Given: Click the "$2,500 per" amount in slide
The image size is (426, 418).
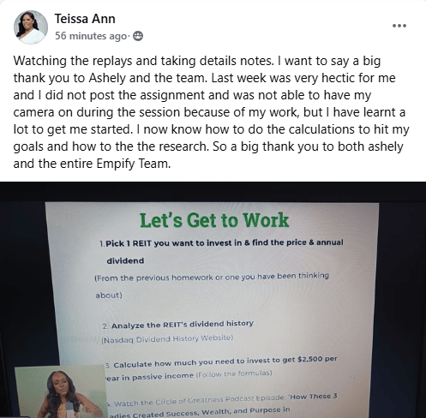Looking at the screenshot, I should coord(317,359).
